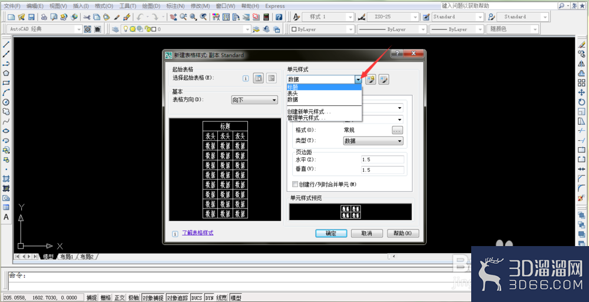
Task: Open table direction 向下 dropdown
Action: pos(254,100)
